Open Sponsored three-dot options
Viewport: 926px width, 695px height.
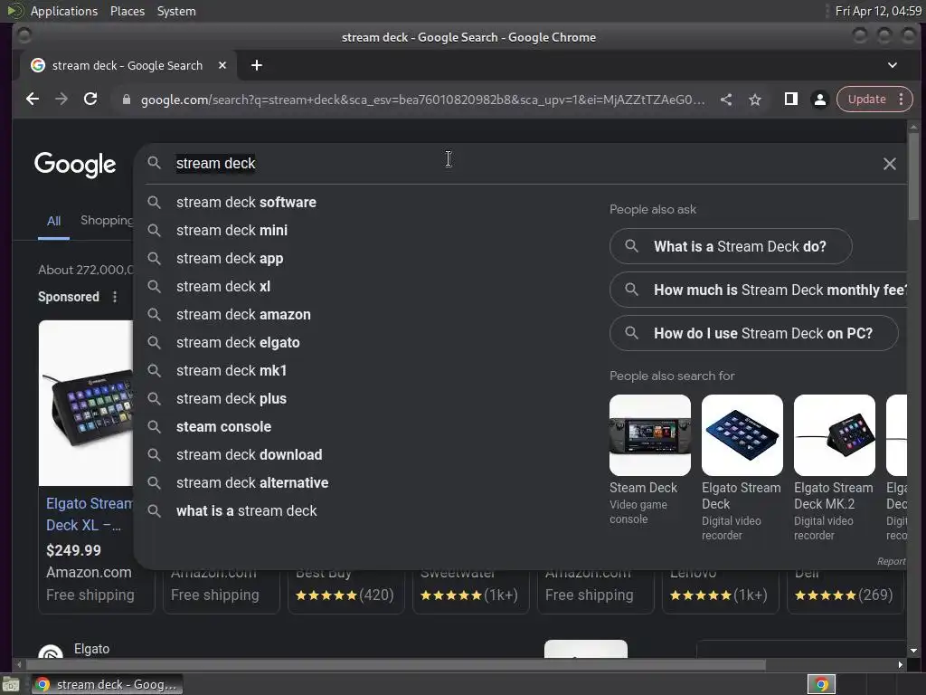[115, 297]
